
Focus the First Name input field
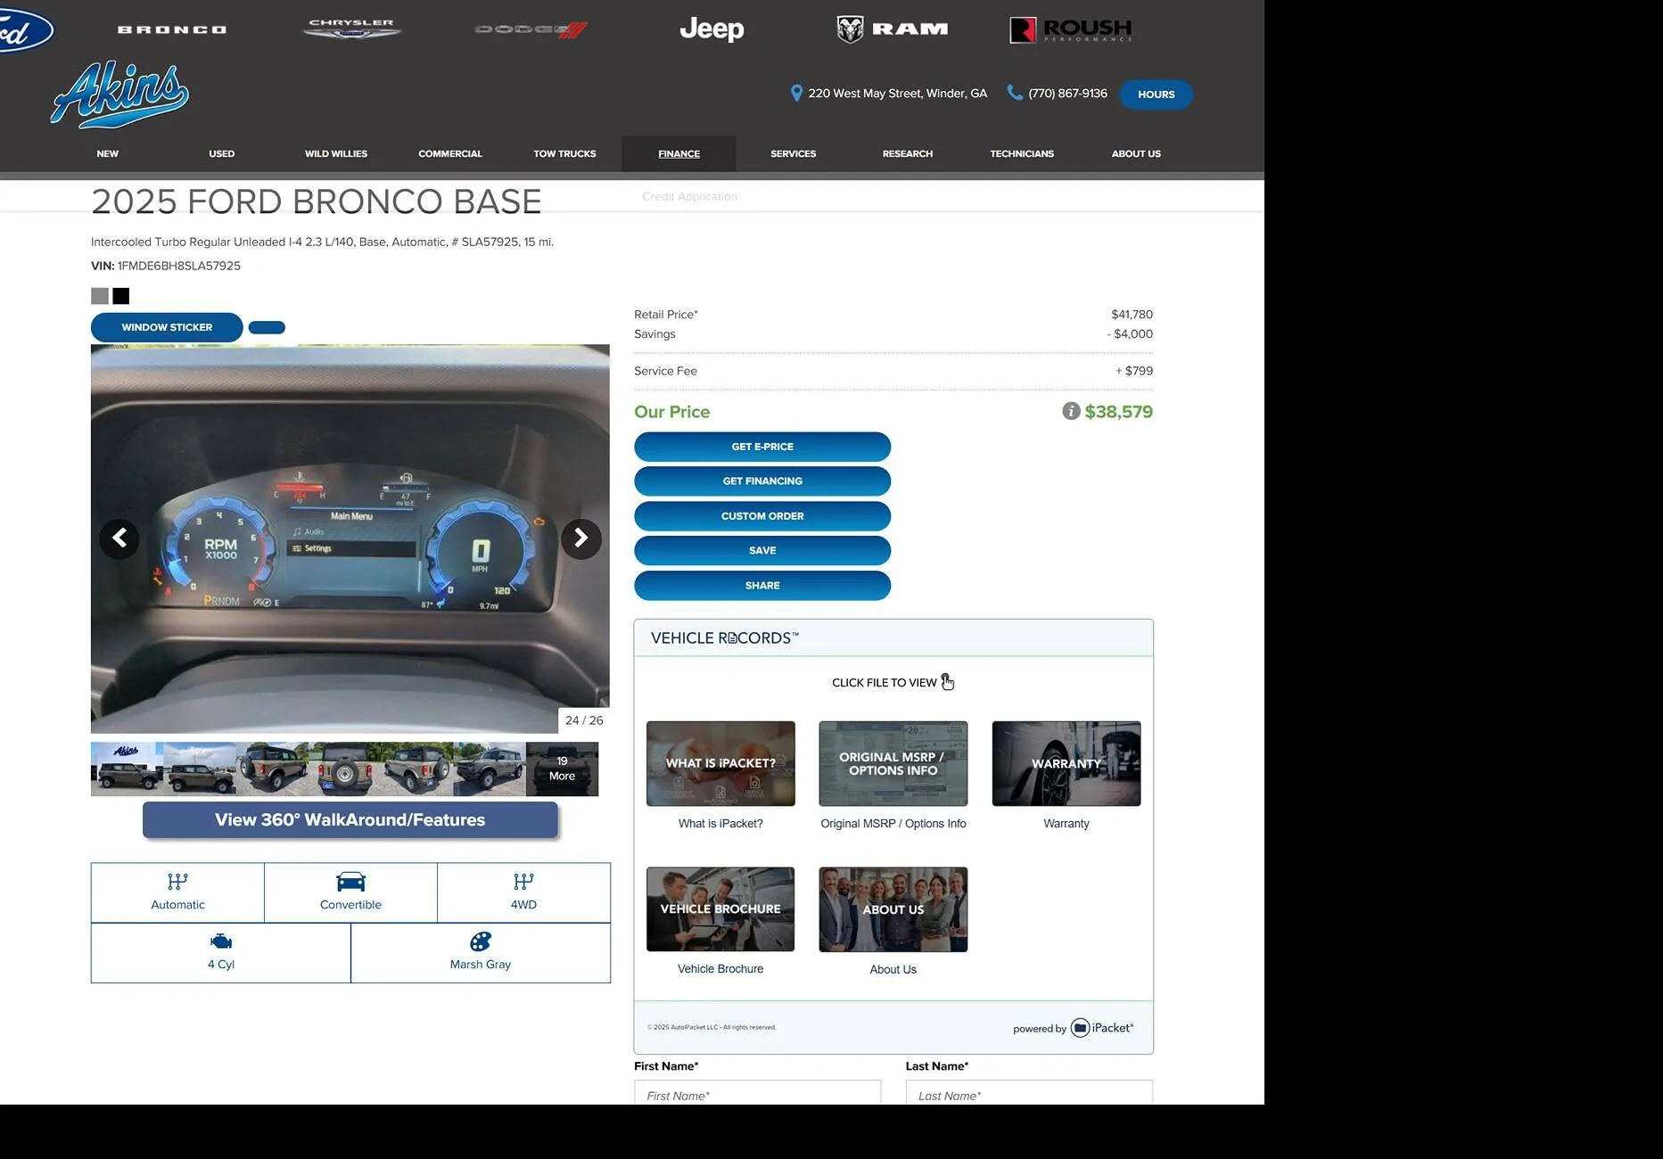coord(758,1093)
